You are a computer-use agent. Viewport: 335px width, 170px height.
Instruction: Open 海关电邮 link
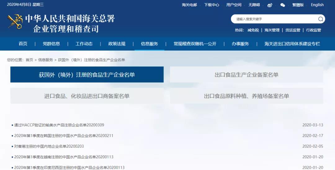tap(189, 5)
